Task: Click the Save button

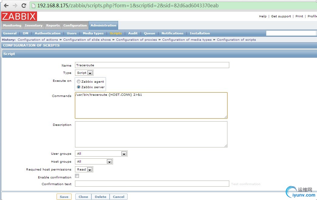Action: [64, 197]
